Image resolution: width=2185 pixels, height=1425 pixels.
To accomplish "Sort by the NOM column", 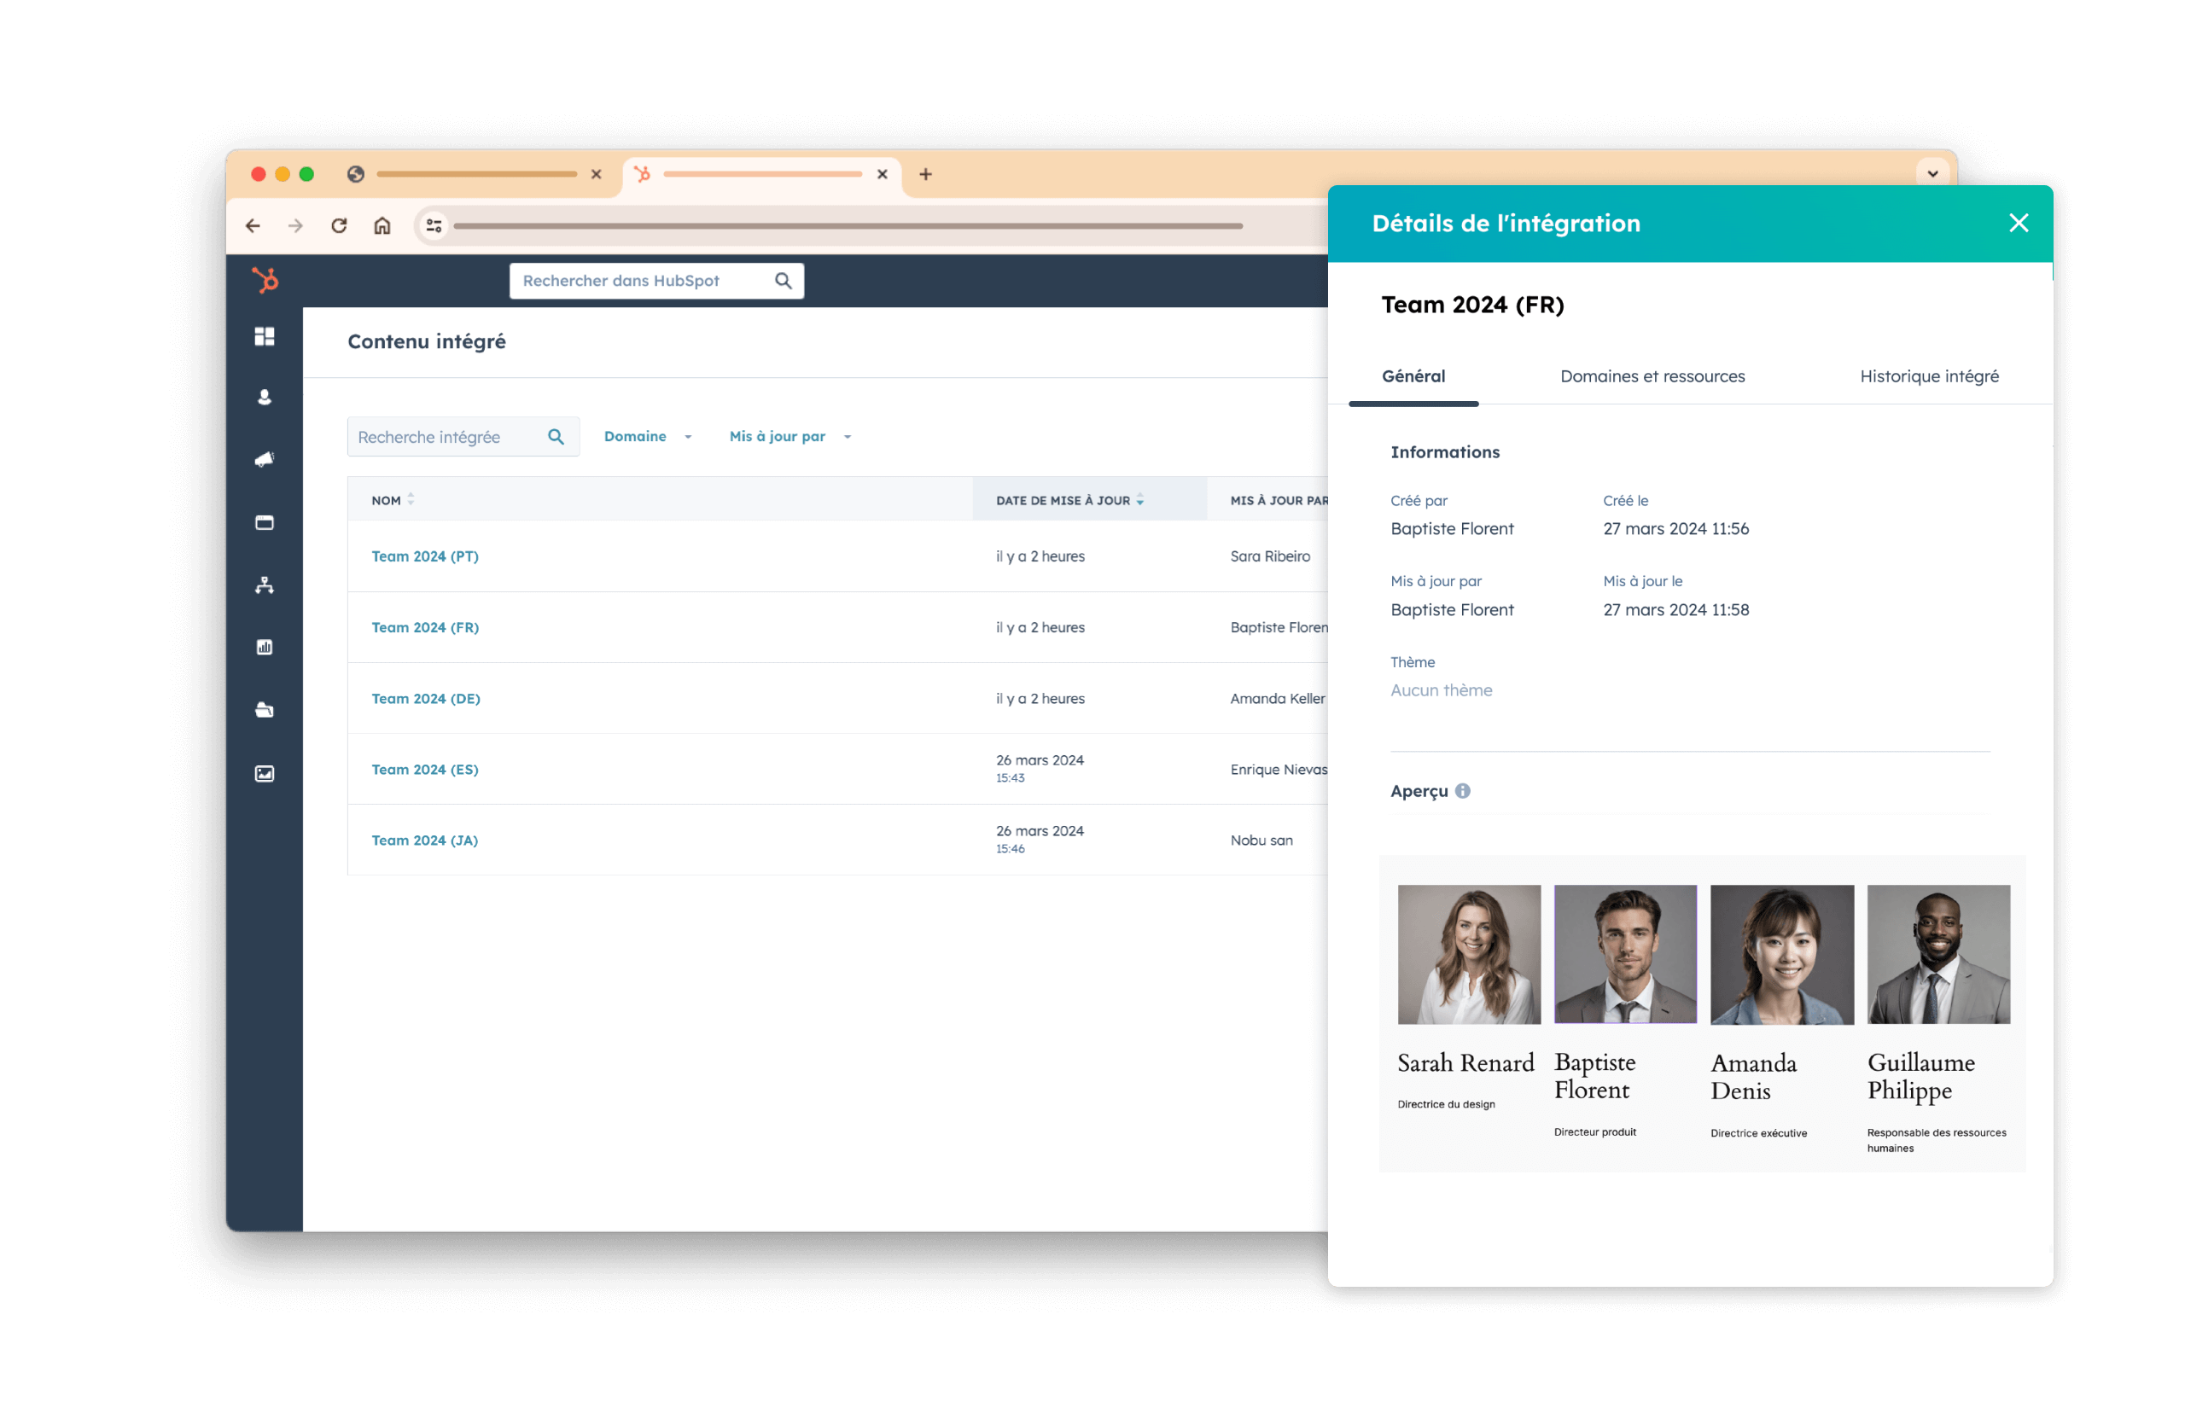I will click(x=393, y=500).
